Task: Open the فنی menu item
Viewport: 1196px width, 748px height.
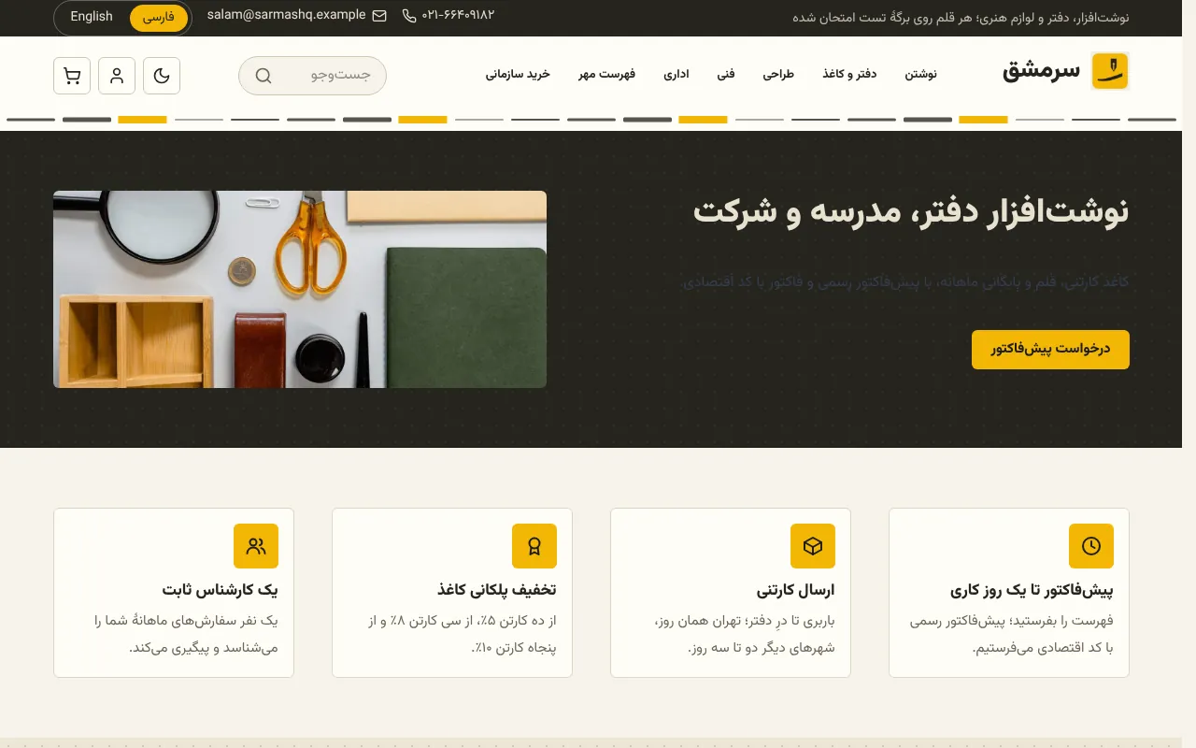Action: (x=726, y=74)
